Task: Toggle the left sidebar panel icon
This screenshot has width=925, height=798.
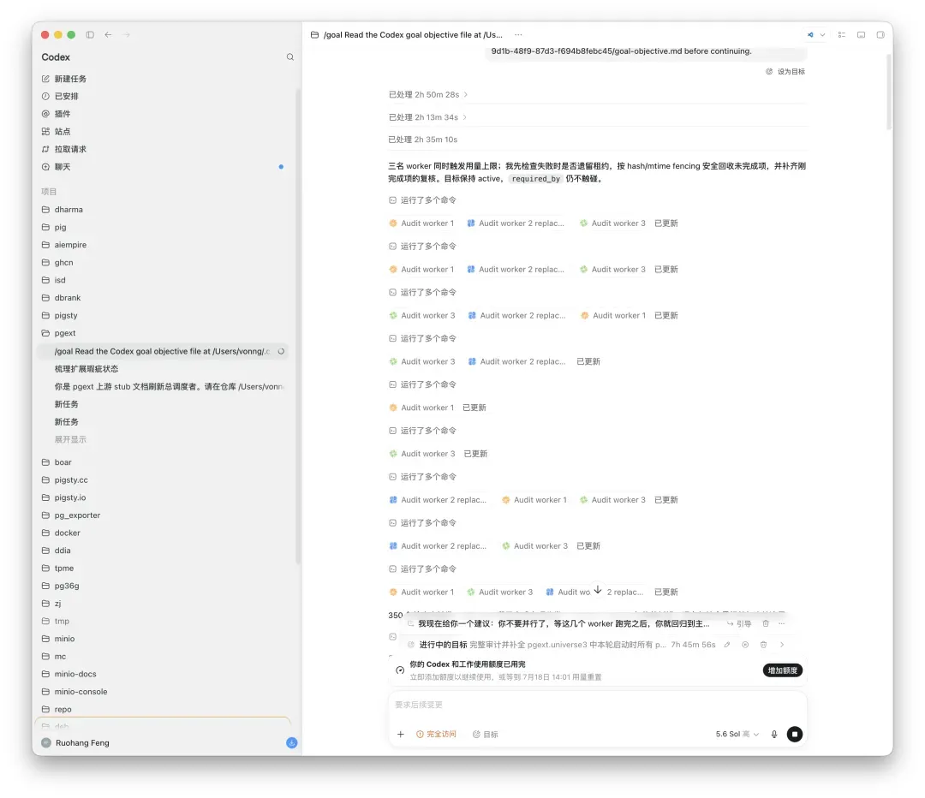Action: click(90, 35)
